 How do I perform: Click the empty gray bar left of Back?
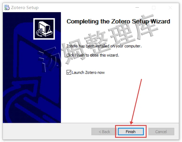47,132
